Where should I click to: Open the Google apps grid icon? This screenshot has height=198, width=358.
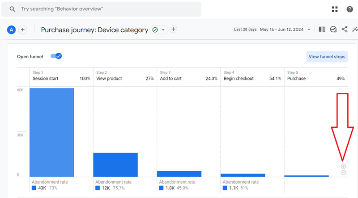coord(335,9)
